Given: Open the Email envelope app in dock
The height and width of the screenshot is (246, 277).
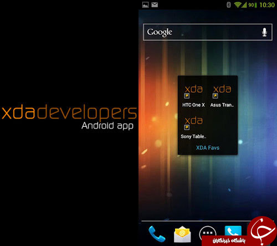Looking at the screenshot, I should point(182,234).
